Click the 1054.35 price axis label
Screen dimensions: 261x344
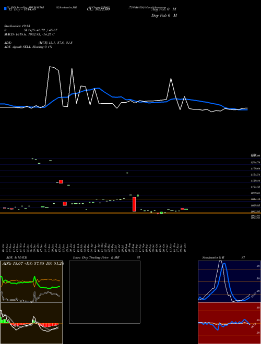point(255,199)
